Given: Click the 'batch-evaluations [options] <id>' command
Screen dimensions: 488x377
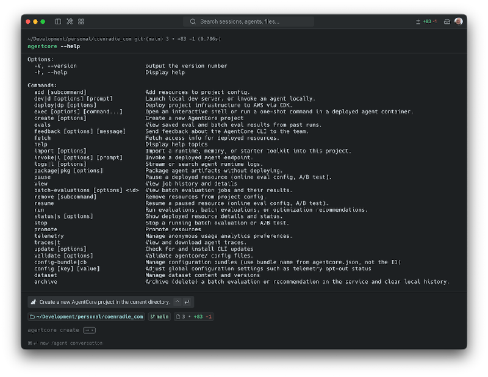Looking at the screenshot, I should coord(87,190).
